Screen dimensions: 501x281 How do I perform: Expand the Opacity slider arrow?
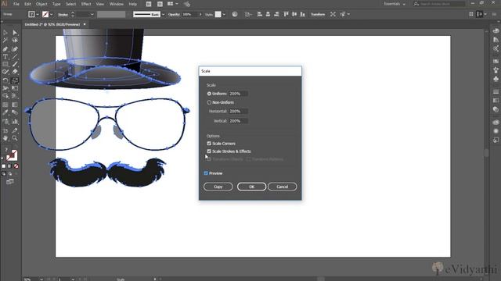click(x=200, y=14)
